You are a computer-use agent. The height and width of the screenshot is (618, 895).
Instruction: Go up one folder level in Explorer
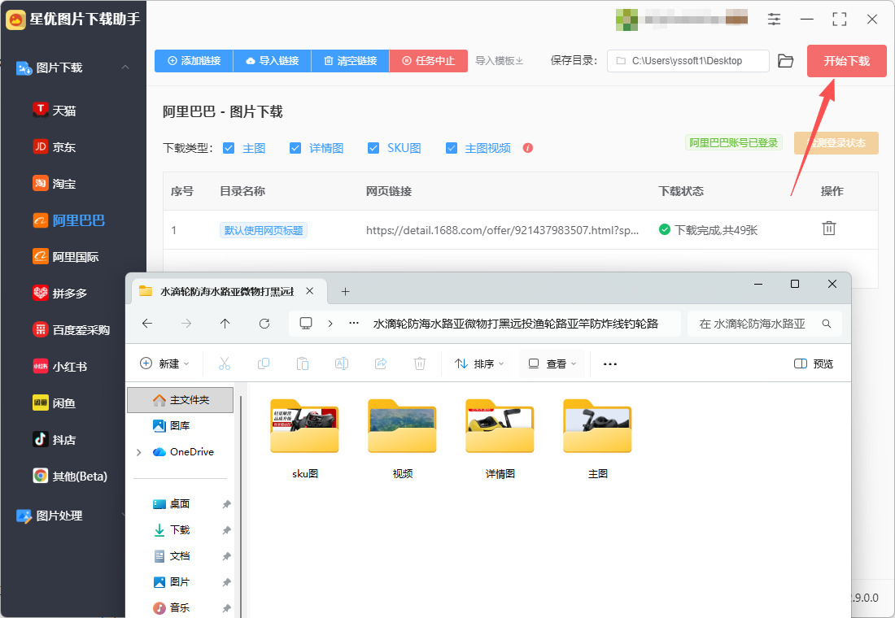tap(225, 324)
